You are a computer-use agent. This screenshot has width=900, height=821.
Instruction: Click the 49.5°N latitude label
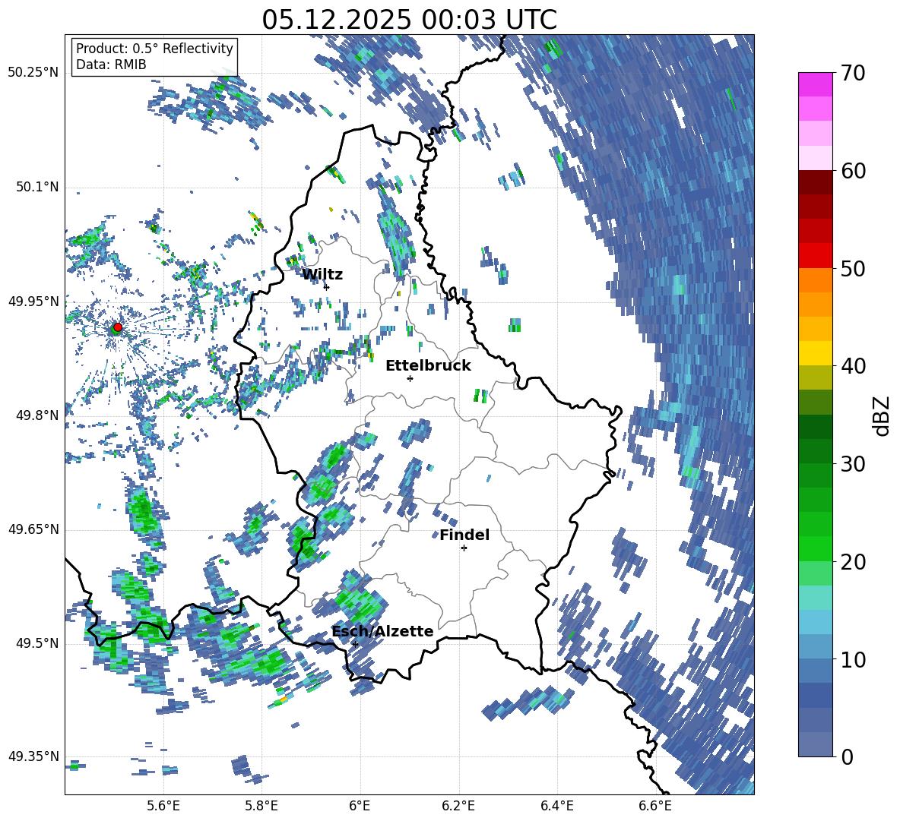(x=37, y=643)
